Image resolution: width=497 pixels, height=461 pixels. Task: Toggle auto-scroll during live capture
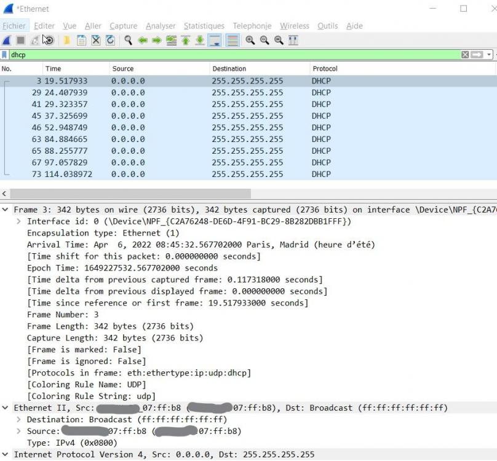215,41
